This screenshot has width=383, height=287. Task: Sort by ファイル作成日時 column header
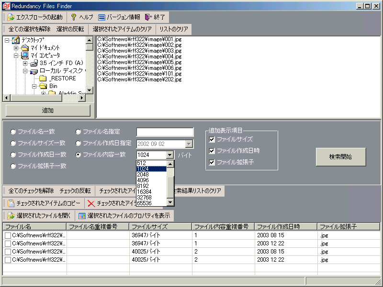coord(285,227)
